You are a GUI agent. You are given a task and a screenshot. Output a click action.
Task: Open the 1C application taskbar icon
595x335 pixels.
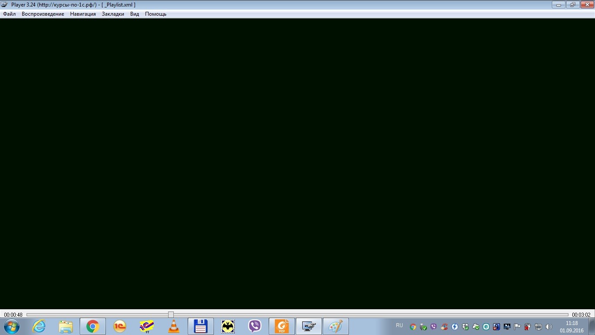coord(119,326)
